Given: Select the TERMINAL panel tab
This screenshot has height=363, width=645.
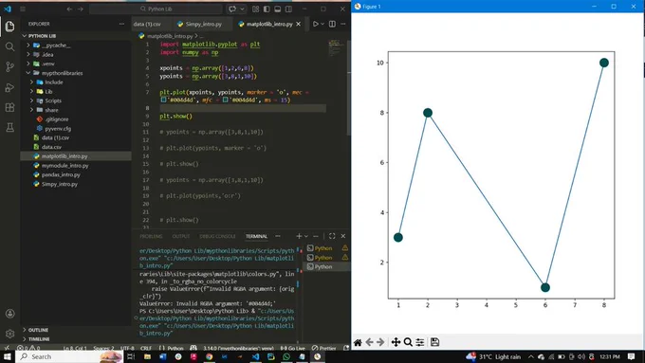Looking at the screenshot, I should pos(256,236).
